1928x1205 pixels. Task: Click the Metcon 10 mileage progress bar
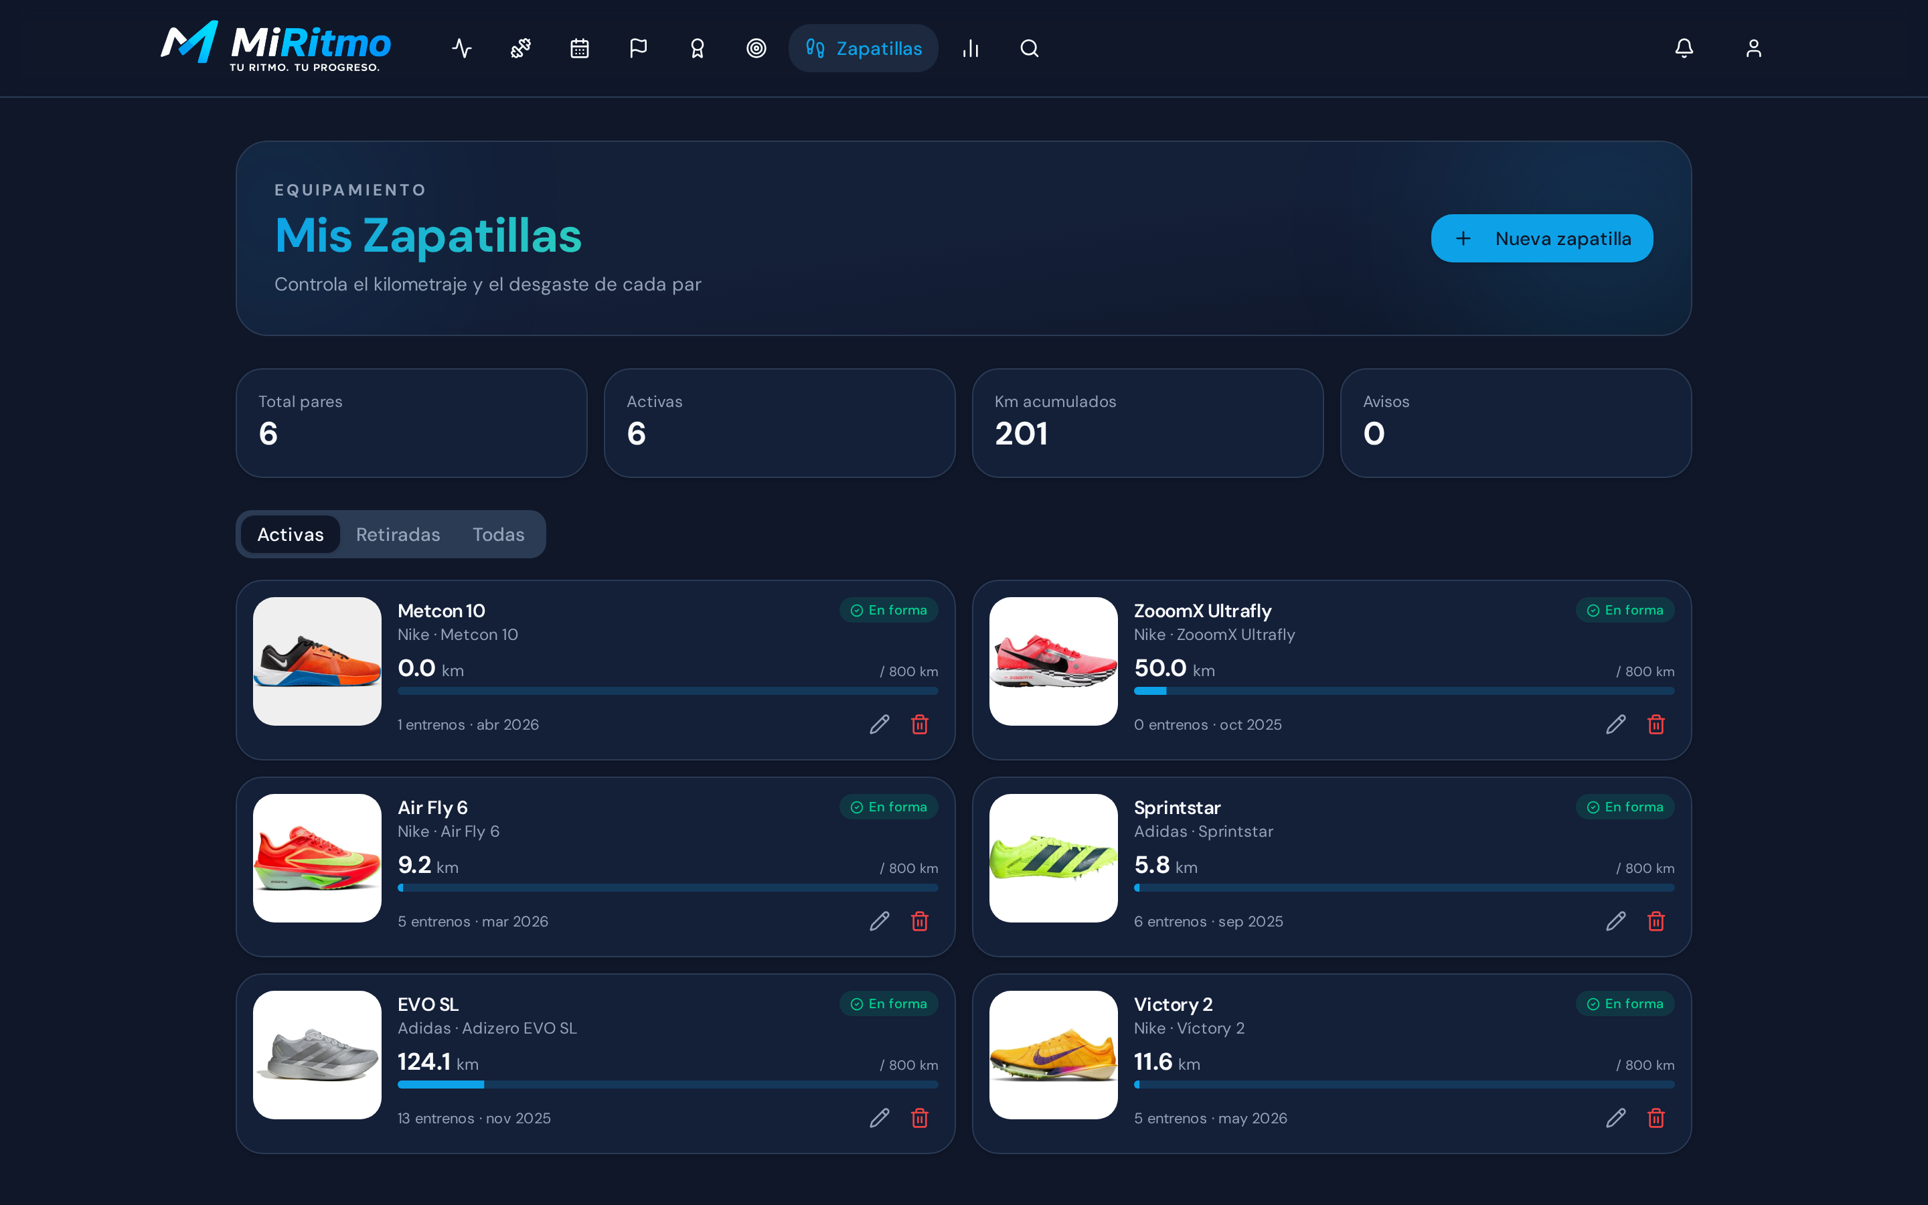pos(667,691)
